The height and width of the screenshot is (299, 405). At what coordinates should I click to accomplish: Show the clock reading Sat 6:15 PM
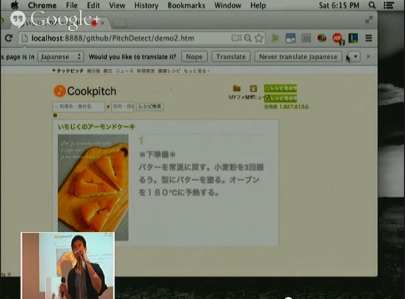click(x=339, y=5)
